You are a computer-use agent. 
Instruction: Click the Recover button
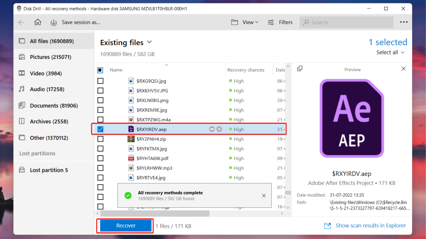tap(126, 226)
